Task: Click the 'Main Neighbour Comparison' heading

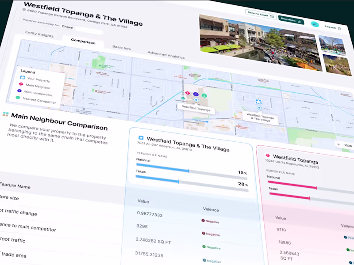Action: 59,121
